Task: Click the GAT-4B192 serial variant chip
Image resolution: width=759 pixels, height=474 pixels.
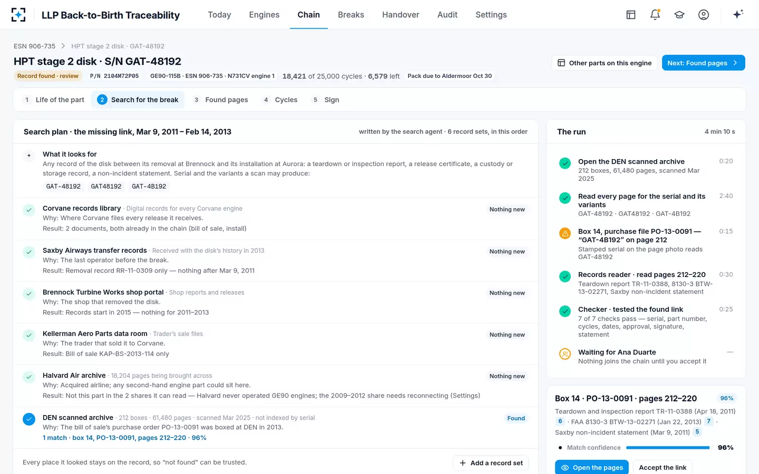Action: pos(149,186)
